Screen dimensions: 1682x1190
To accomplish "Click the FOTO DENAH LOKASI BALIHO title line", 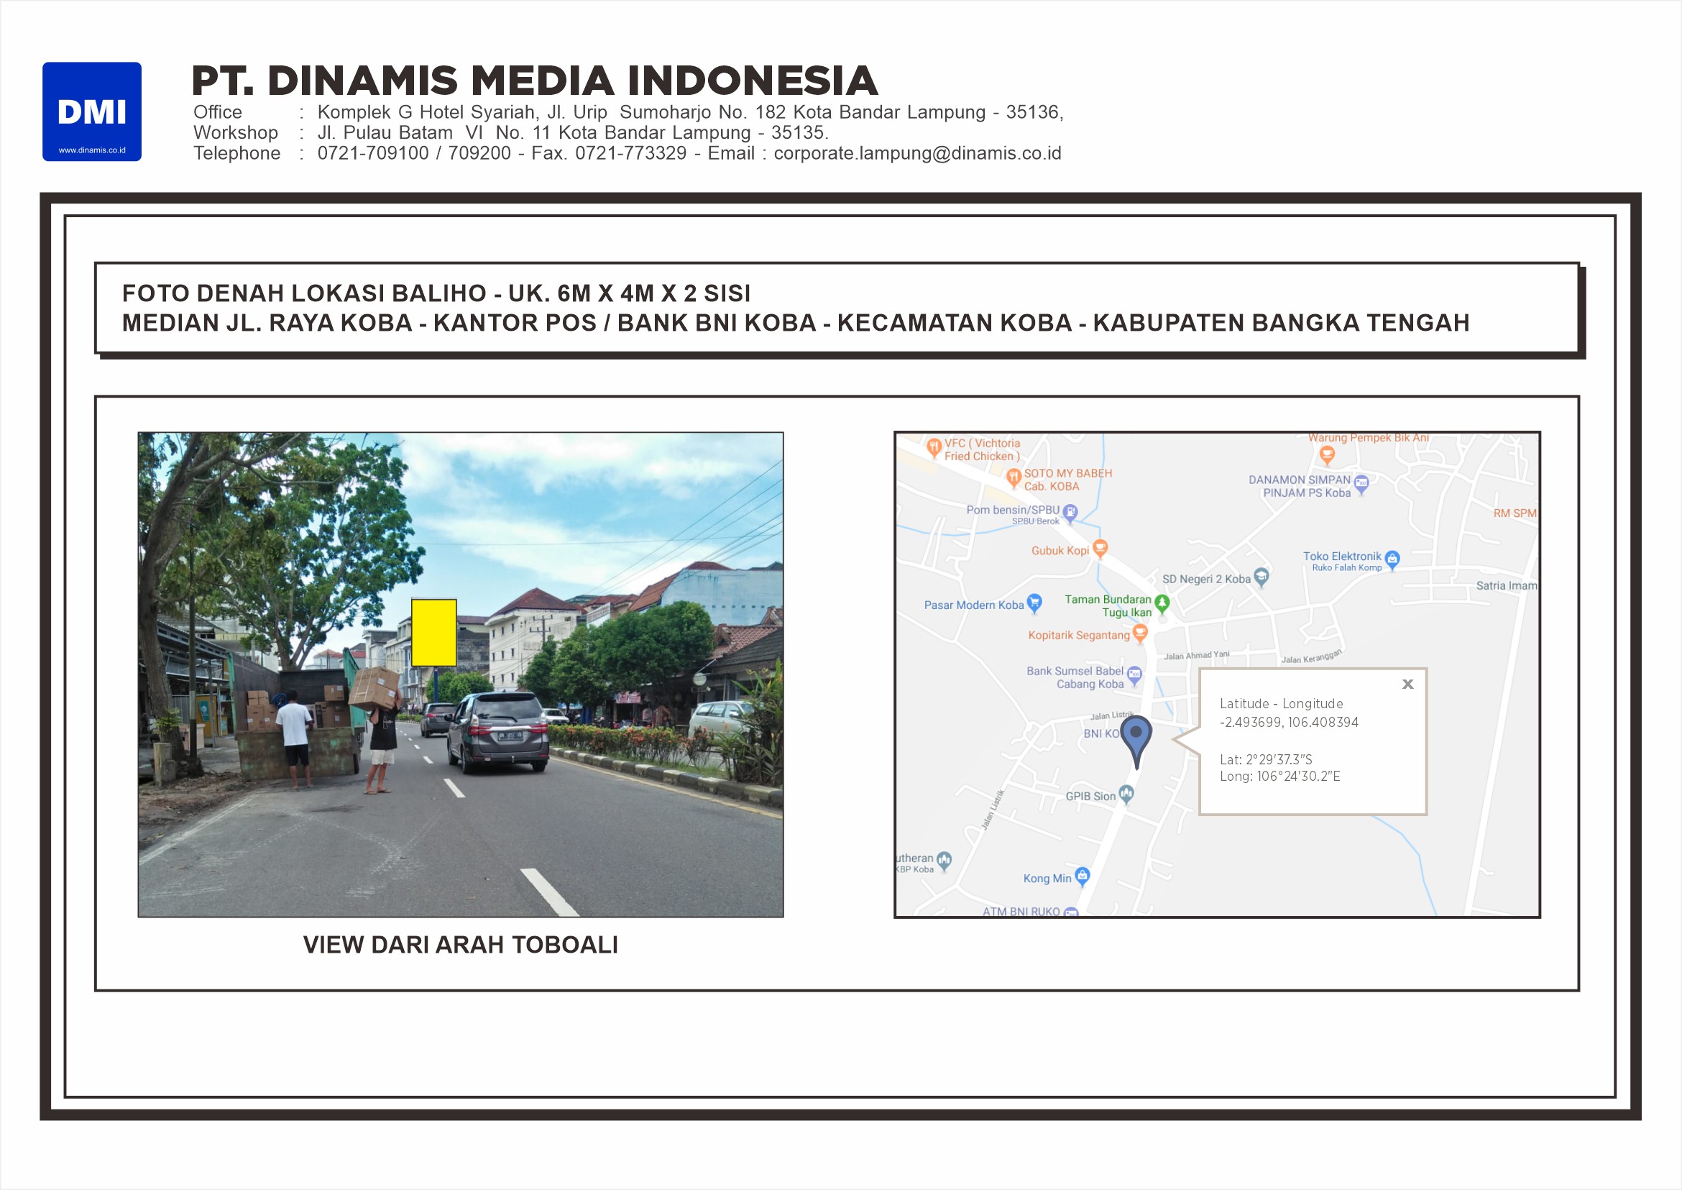I will [x=436, y=293].
